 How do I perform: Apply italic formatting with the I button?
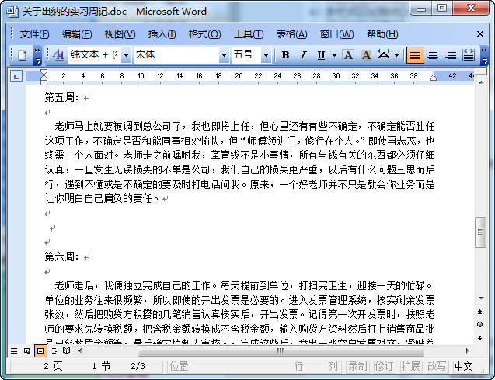(x=303, y=55)
